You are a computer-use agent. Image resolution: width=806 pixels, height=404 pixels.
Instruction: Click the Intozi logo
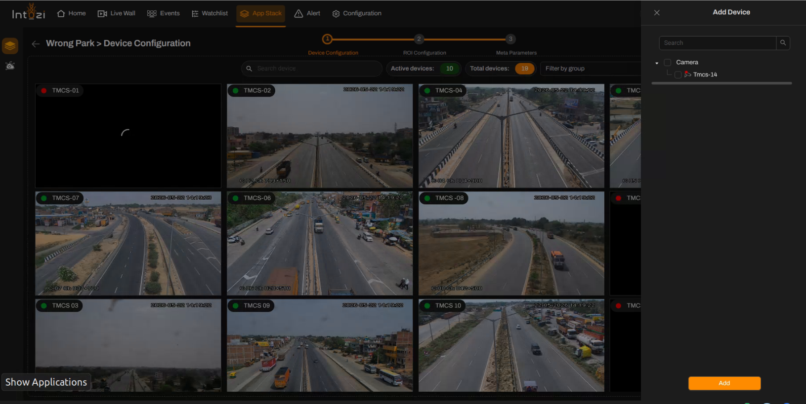[x=29, y=12]
